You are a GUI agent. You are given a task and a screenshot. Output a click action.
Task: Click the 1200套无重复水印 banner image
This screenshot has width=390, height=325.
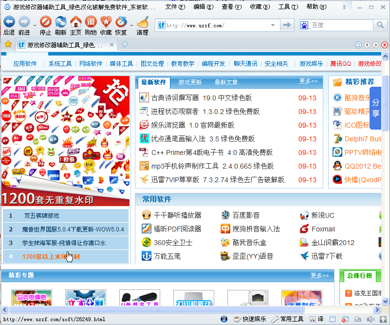pos(65,141)
